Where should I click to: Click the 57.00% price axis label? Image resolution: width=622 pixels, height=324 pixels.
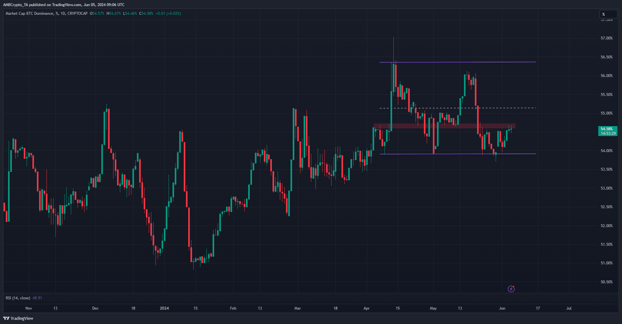[607, 38]
